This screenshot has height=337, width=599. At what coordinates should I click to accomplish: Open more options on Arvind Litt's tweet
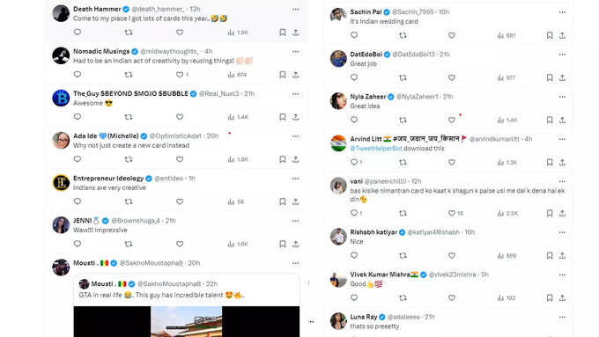(562, 139)
